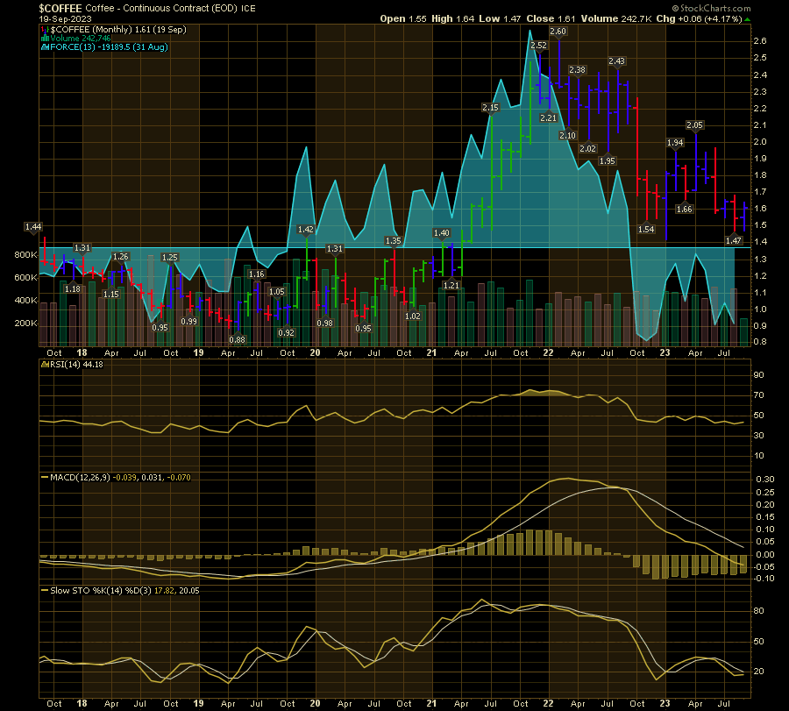789x711 pixels.
Task: Click the 2.15 price marker in 2021
Action: [x=489, y=107]
